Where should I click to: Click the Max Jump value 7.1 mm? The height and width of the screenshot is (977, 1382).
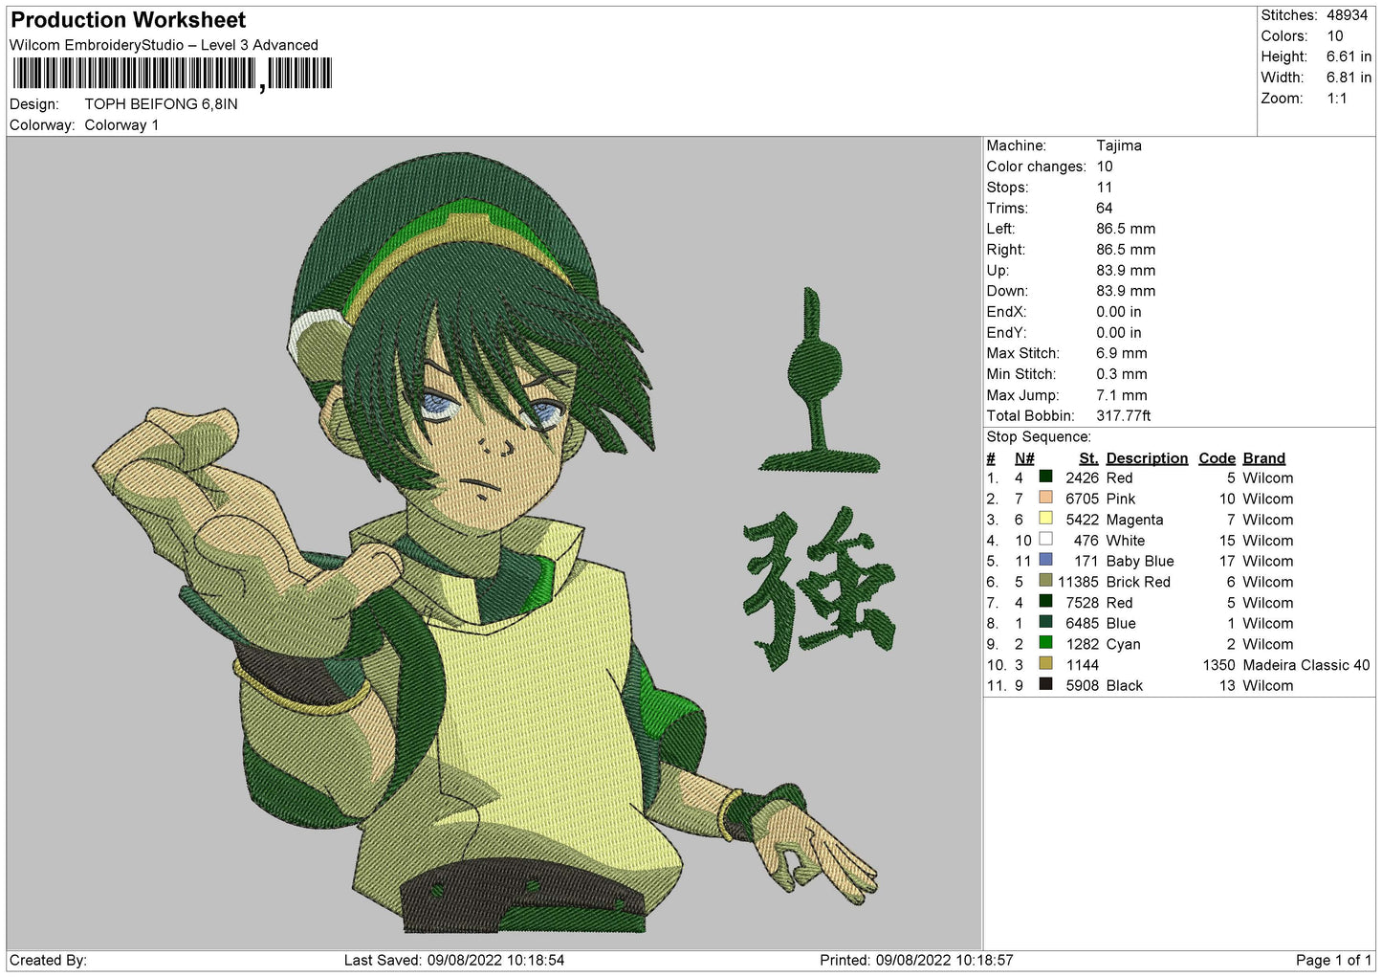pyautogui.click(x=1121, y=395)
